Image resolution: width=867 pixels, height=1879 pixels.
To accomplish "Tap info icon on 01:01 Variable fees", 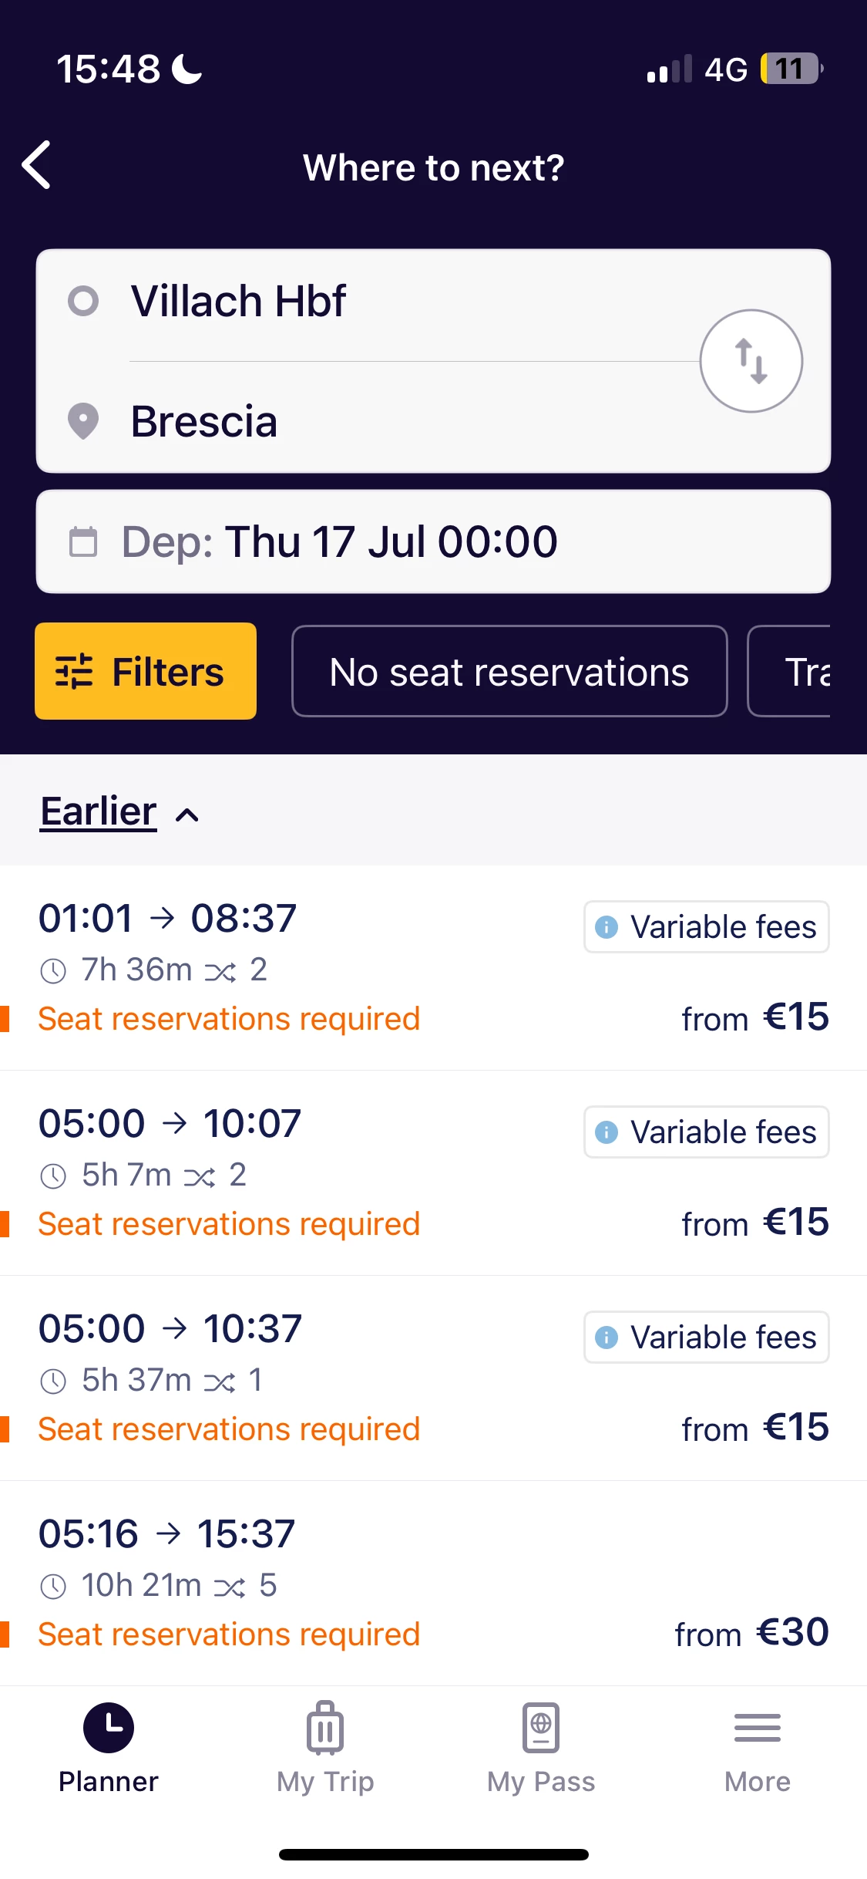I will 607,927.
